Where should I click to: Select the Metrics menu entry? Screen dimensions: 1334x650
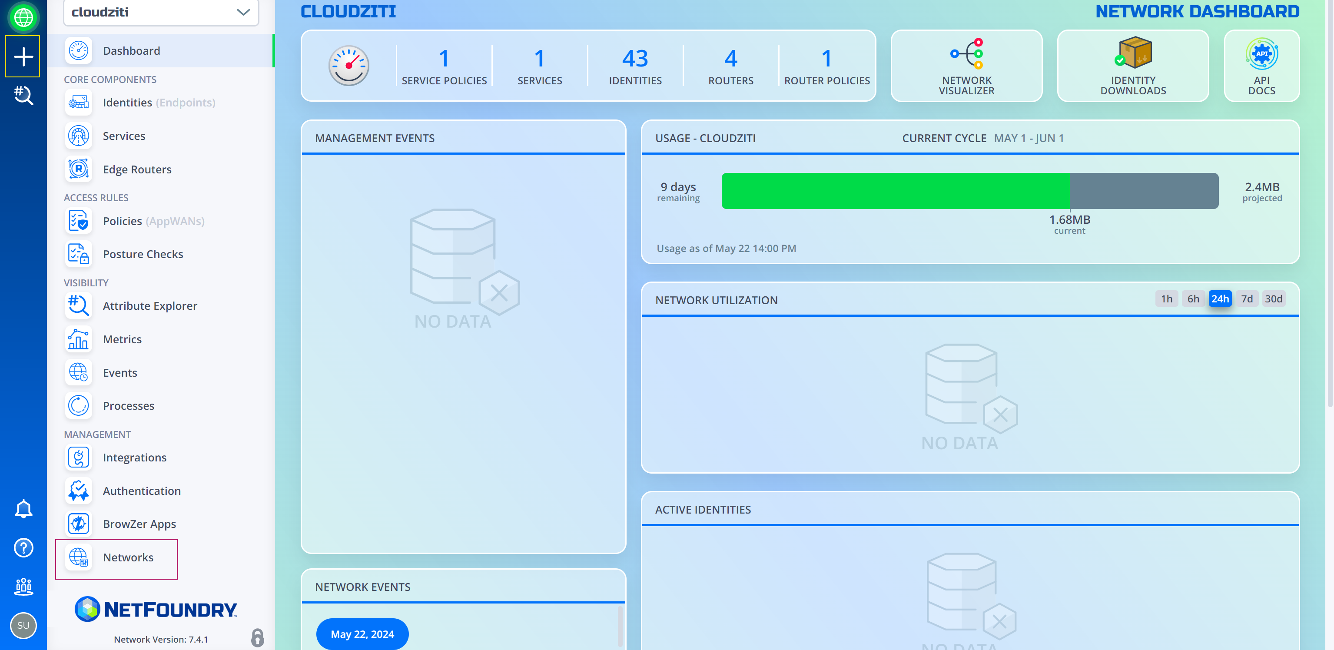point(161,339)
